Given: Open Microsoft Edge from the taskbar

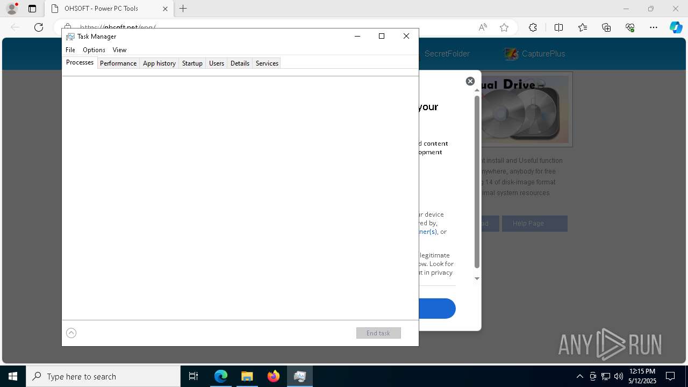Looking at the screenshot, I should 221,376.
